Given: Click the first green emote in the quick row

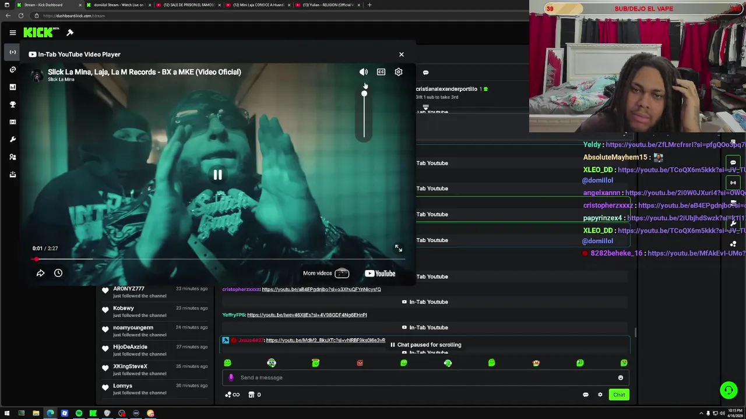Looking at the screenshot, I should click(227, 363).
